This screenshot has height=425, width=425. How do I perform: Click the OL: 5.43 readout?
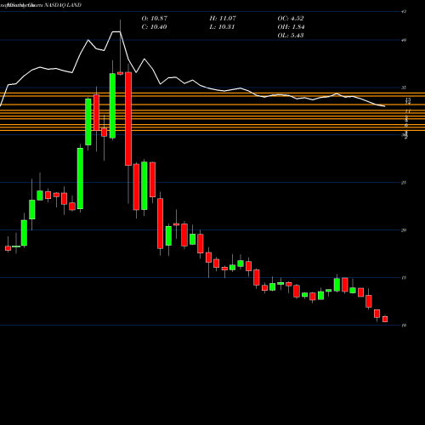pyautogui.click(x=291, y=36)
